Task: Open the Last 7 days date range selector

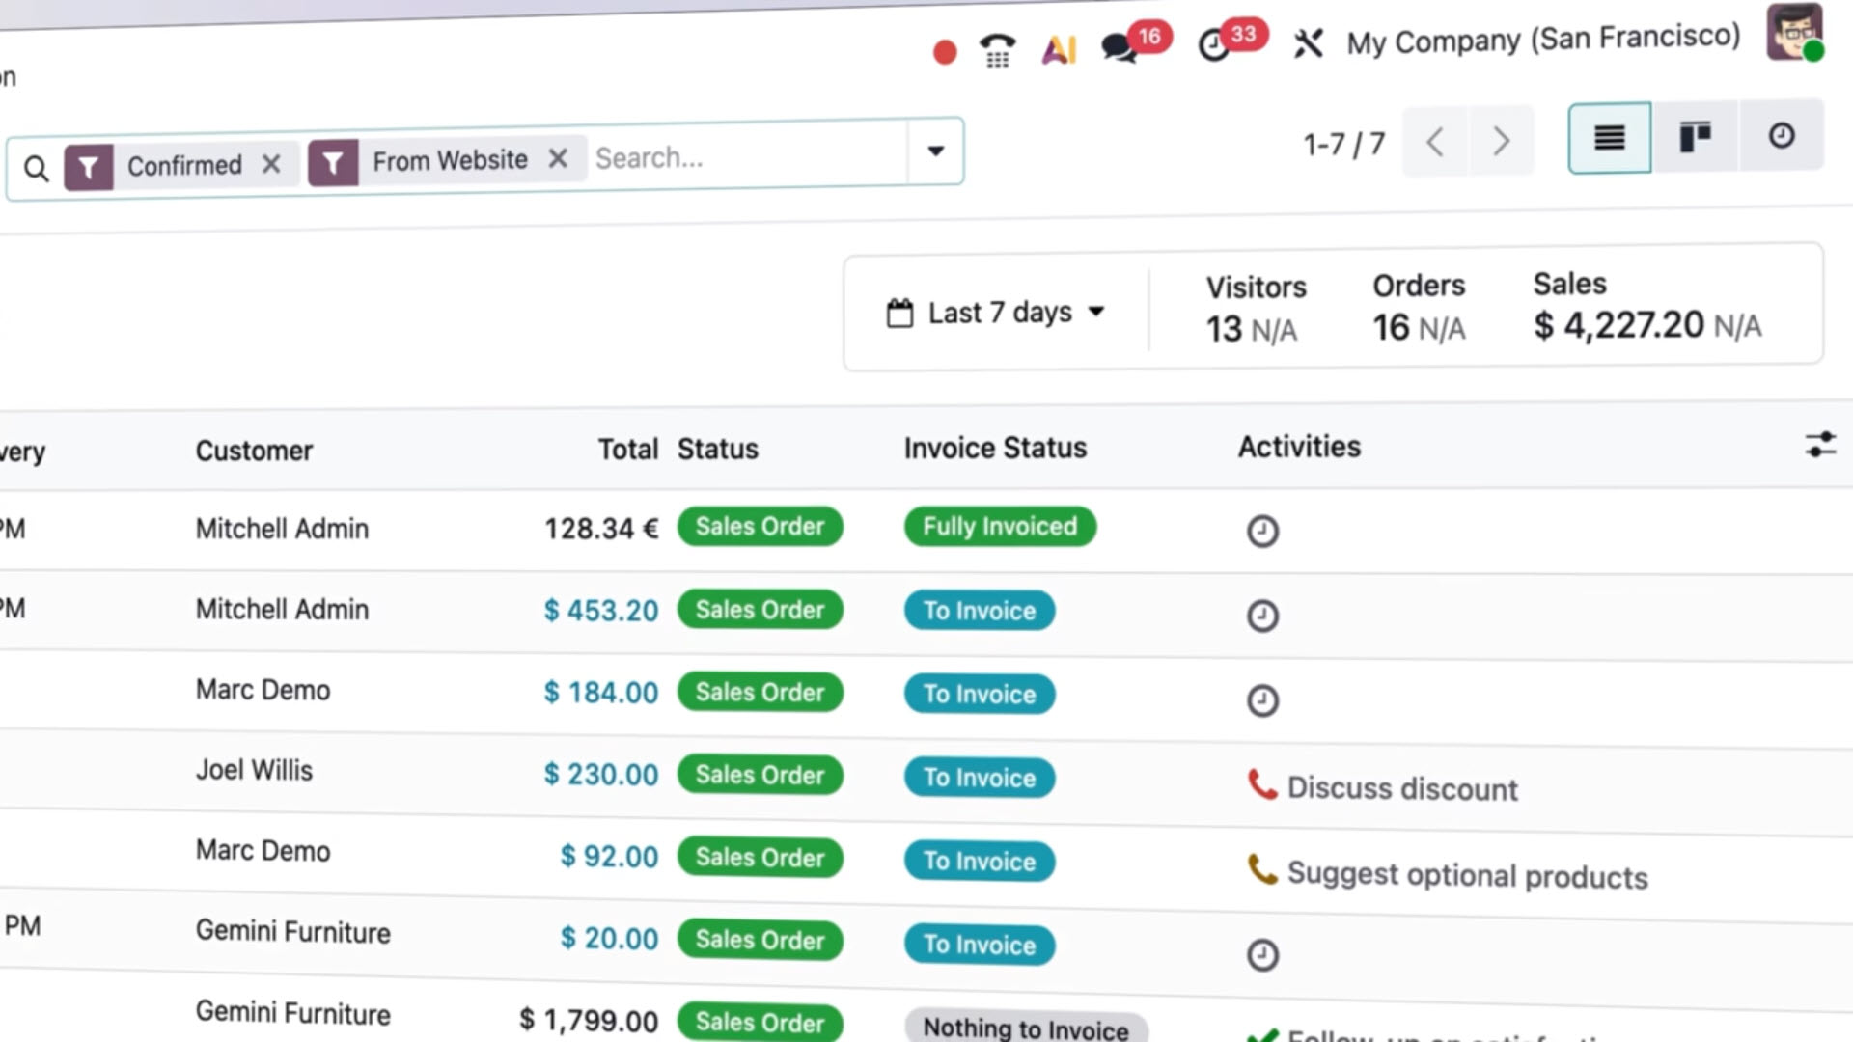Action: pyautogui.click(x=997, y=311)
